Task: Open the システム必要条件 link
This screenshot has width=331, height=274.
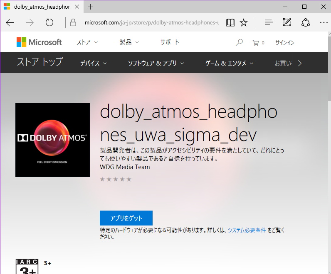Action: pos(247,230)
